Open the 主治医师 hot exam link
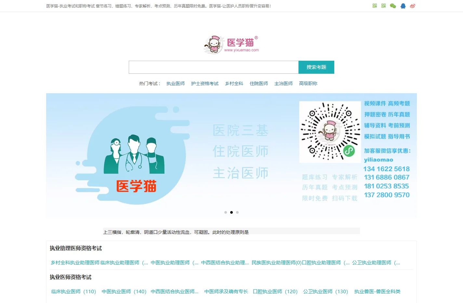Screen dimensions: 463x303 point(284,83)
